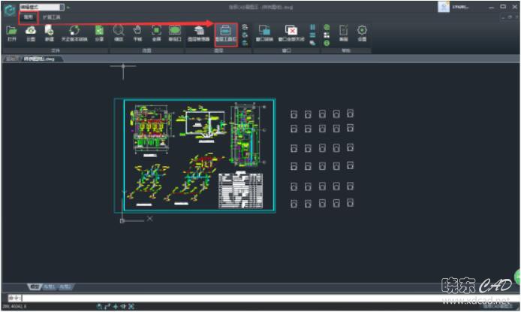
Task: Click the Close All Windows icon
Action: (x=291, y=32)
